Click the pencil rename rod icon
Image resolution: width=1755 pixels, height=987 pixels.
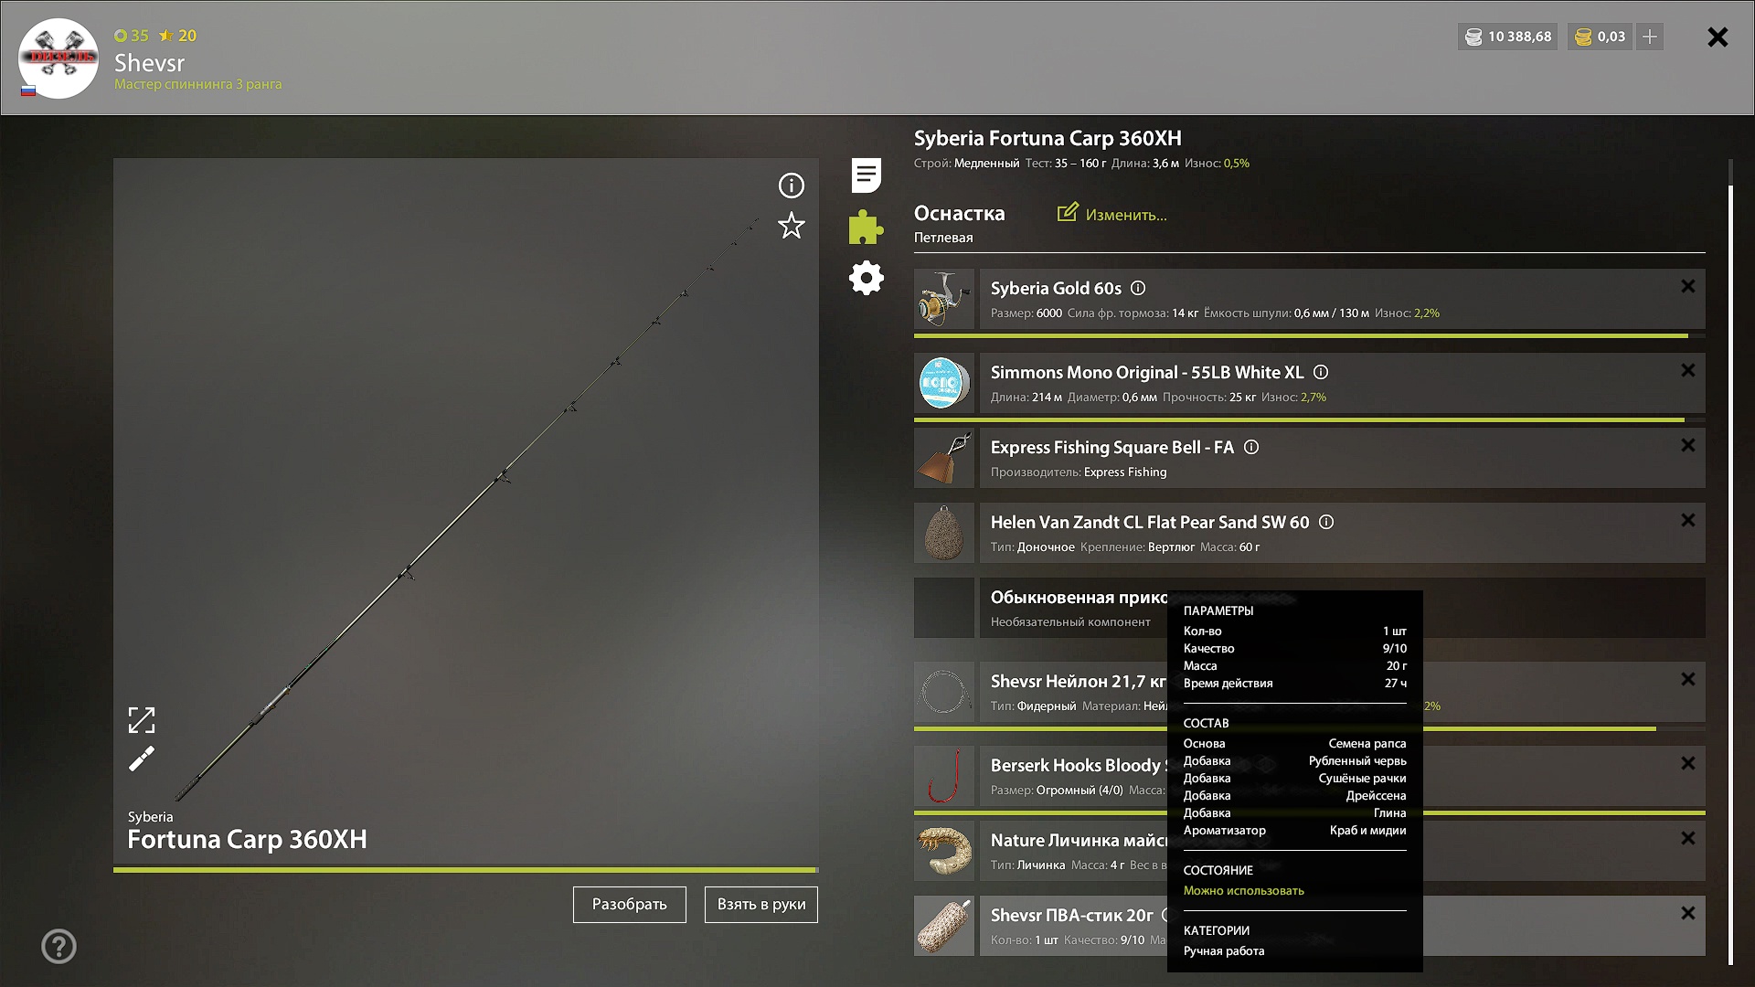(142, 759)
